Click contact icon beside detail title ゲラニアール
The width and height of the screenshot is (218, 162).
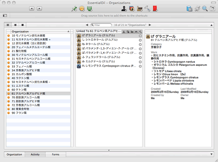pos(148,36)
